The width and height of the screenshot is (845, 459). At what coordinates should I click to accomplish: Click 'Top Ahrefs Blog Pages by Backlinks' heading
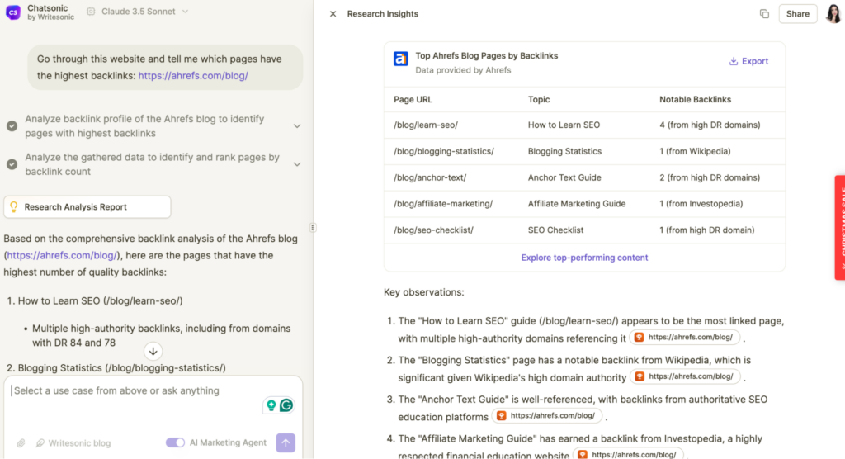(487, 55)
